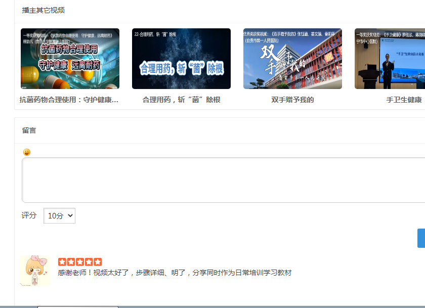Click the 抗菌药物合理使用:守护健康 title link
The image size is (425, 308).
(69, 100)
